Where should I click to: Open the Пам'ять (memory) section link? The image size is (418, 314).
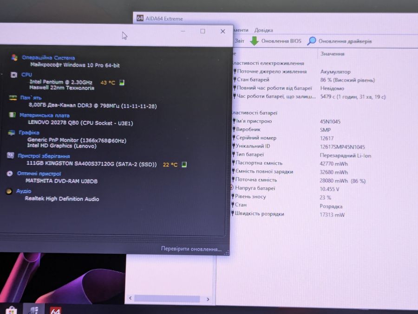[x=31, y=98]
